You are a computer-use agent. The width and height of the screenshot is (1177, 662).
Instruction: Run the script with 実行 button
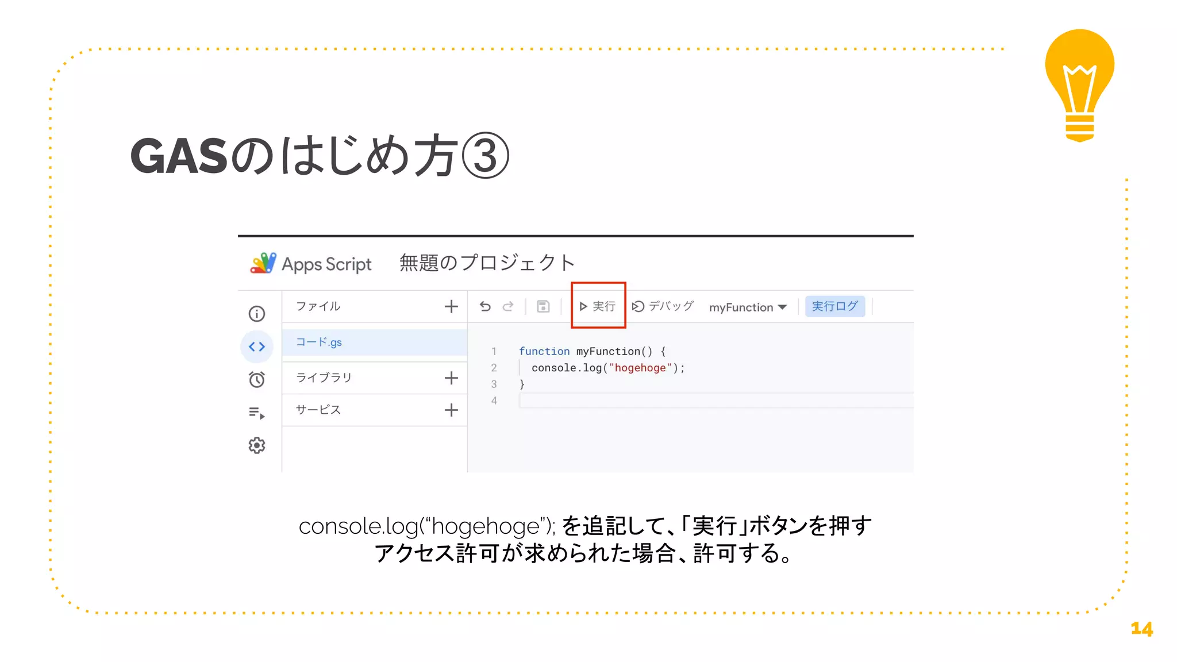pos(598,306)
